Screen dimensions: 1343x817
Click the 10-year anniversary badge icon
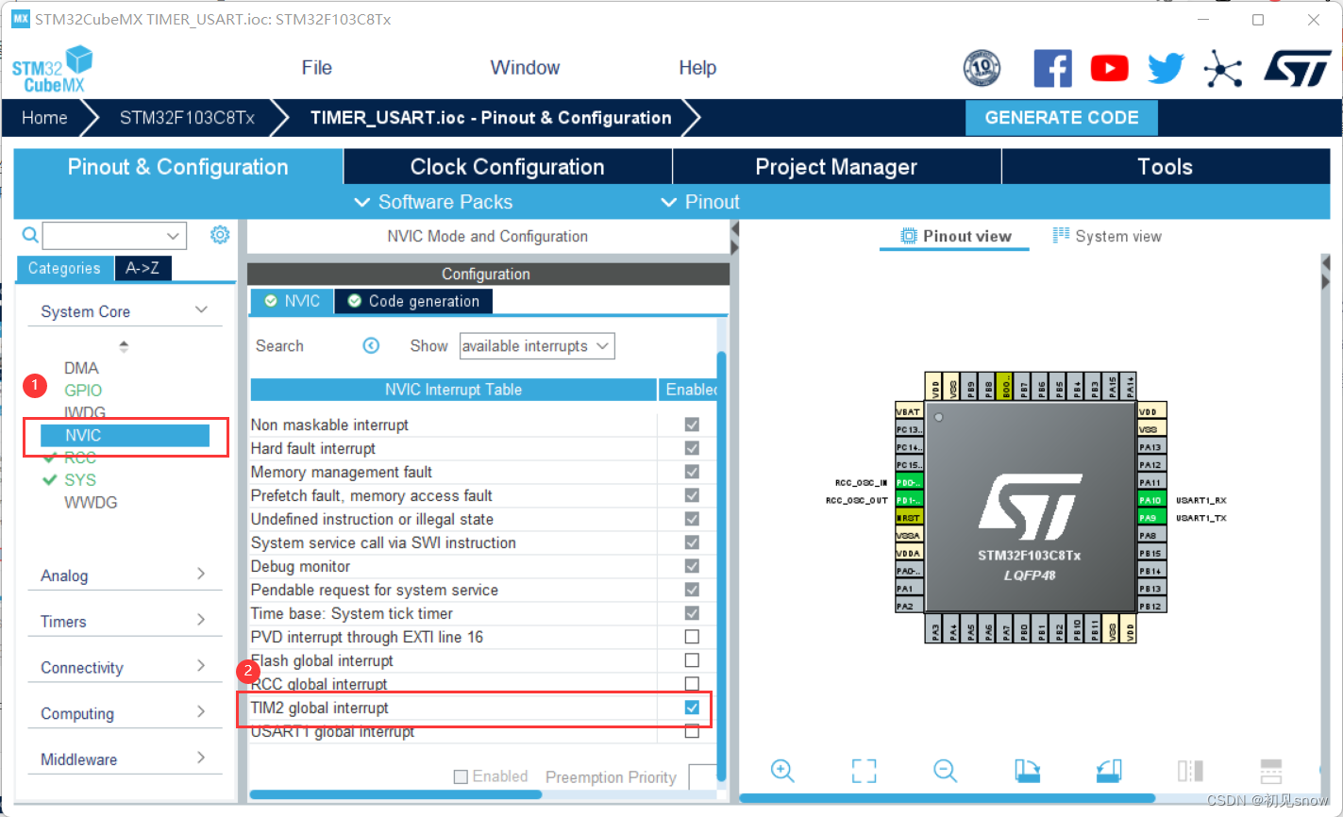[982, 68]
